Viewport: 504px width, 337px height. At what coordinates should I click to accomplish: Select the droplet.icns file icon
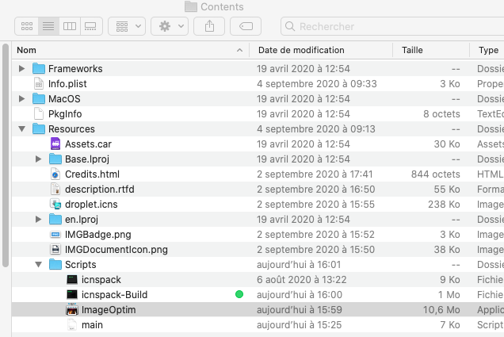coord(55,205)
